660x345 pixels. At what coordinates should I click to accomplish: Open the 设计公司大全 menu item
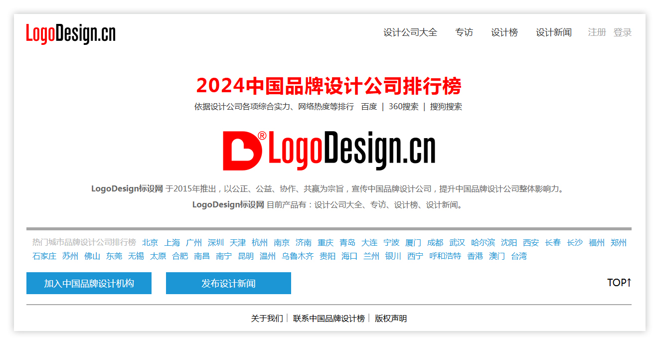[410, 32]
